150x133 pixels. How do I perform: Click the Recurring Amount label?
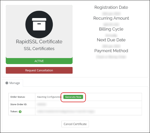(111, 18)
